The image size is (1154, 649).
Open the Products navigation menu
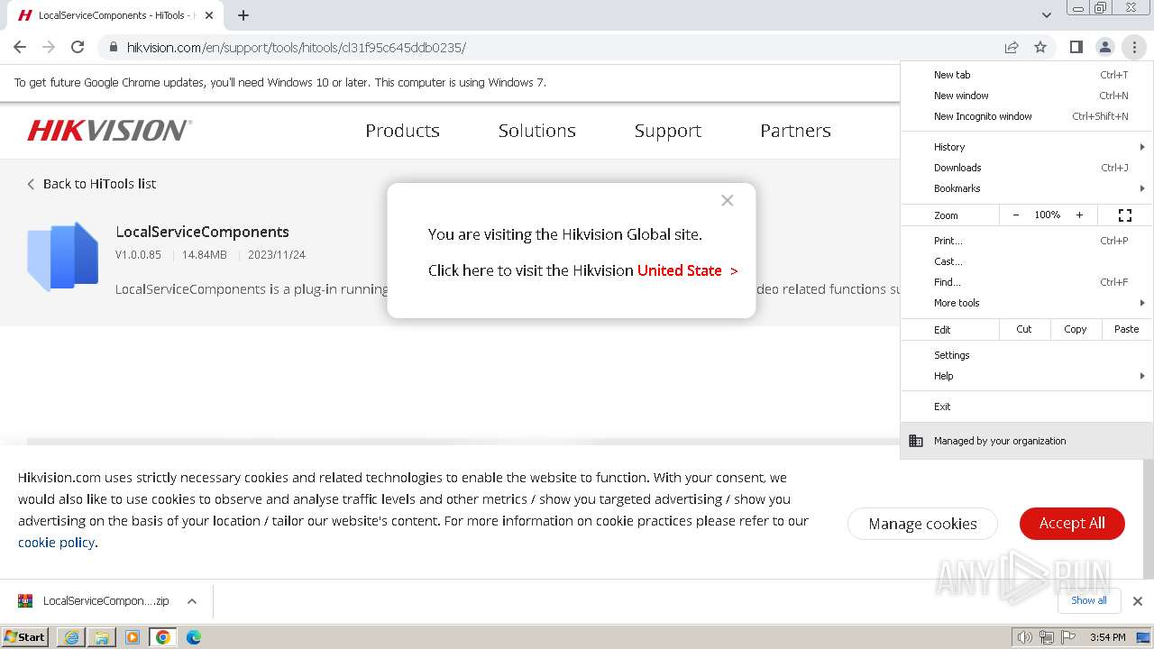click(402, 131)
